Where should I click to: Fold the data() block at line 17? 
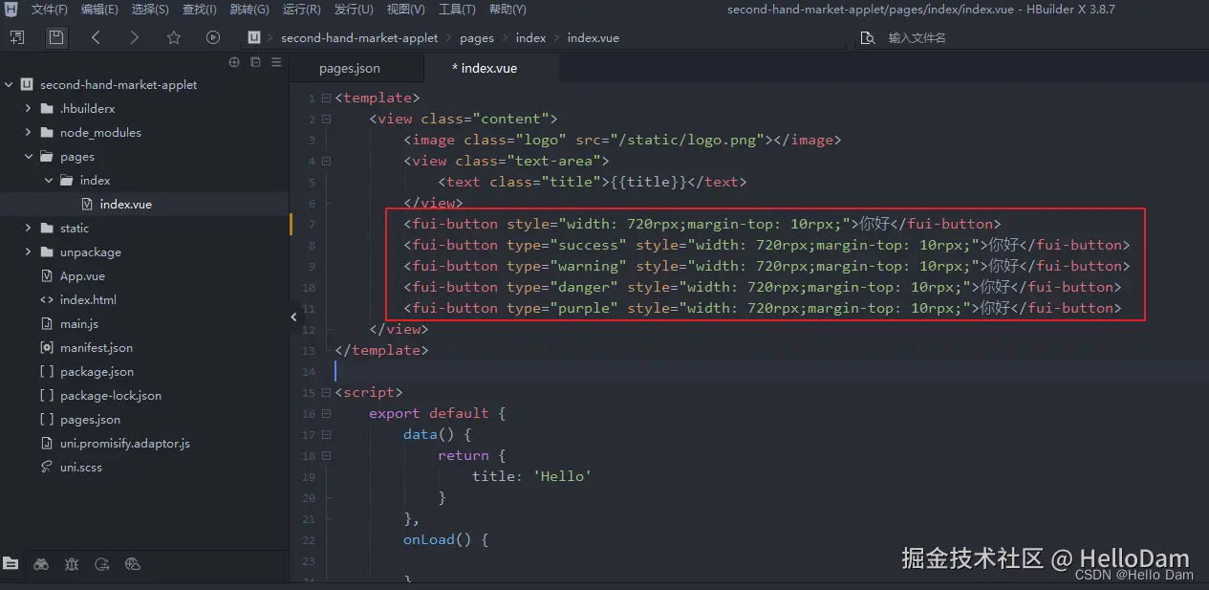[x=327, y=434]
